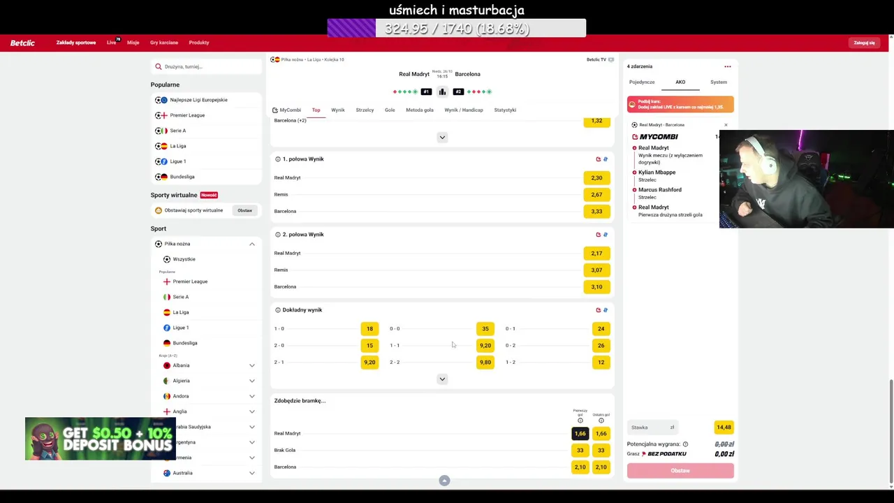Click info icon next to Dokładny wynik
This screenshot has width=894, height=503.
(x=278, y=310)
